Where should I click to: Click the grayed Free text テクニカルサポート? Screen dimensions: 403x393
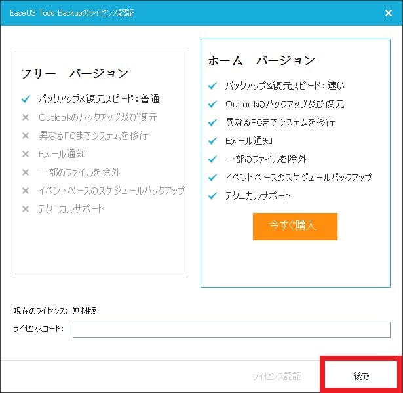(71, 209)
